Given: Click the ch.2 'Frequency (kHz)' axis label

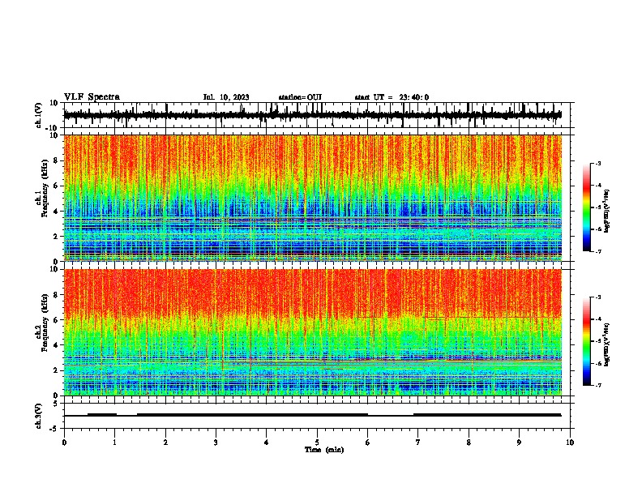Looking at the screenshot, I should tap(45, 323).
